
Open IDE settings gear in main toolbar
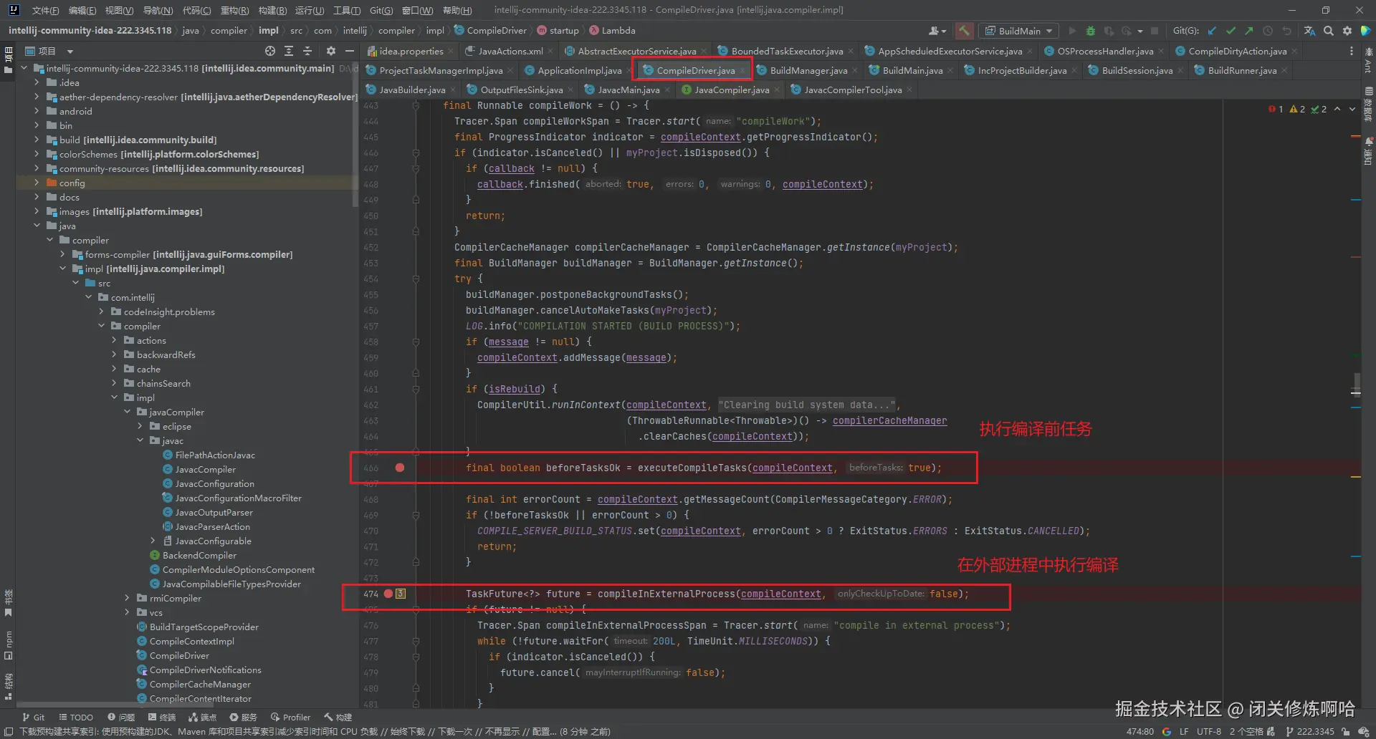(x=1347, y=31)
